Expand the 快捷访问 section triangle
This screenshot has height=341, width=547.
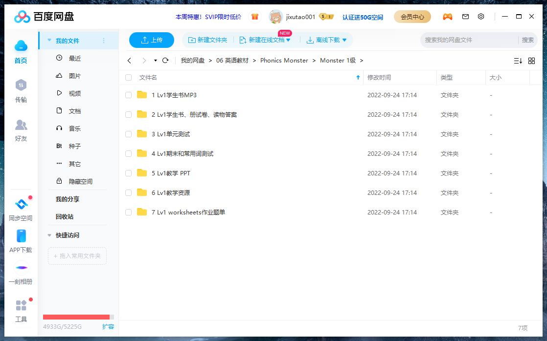pyautogui.click(x=49, y=235)
